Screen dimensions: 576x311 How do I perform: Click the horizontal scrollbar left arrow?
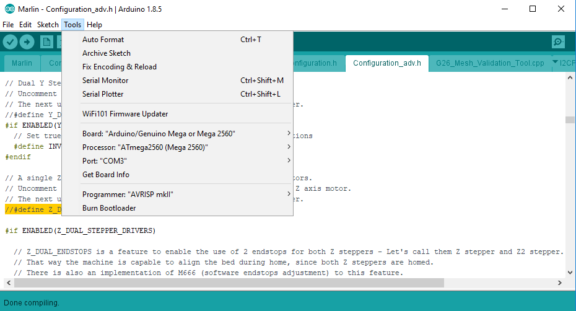9,283
